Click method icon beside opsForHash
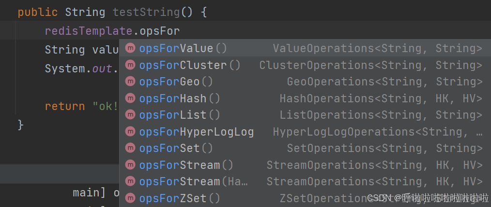This screenshot has height=207, width=491. [x=130, y=98]
